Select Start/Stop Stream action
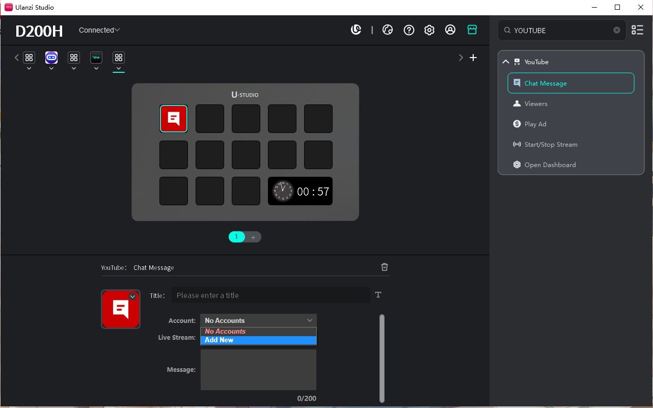The image size is (653, 408). tap(551, 144)
